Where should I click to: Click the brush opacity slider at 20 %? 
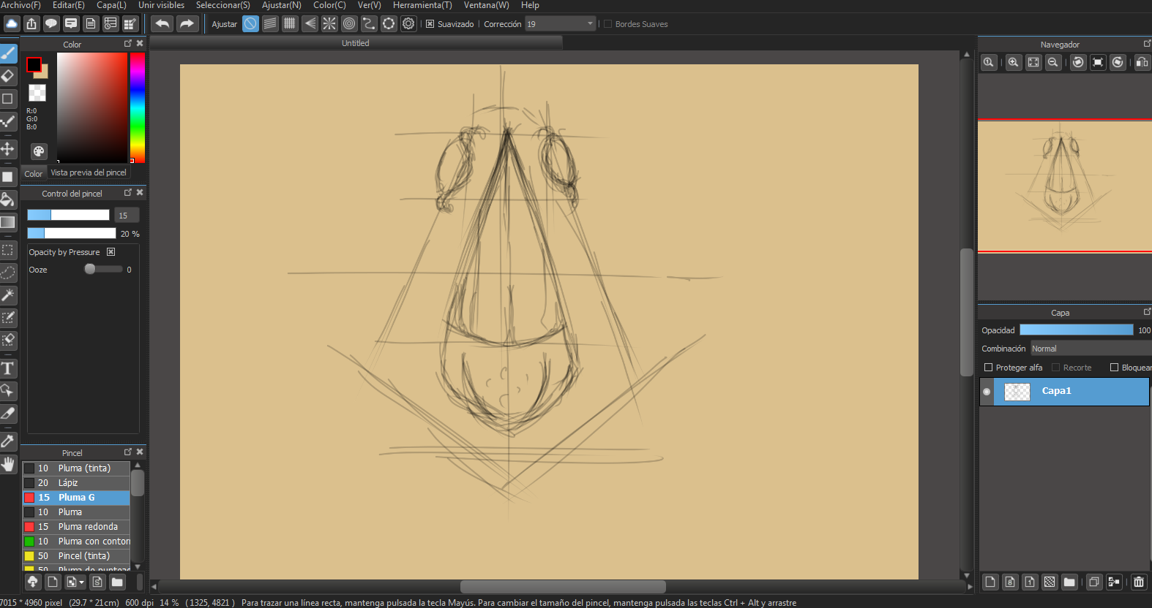pyautogui.click(x=71, y=233)
